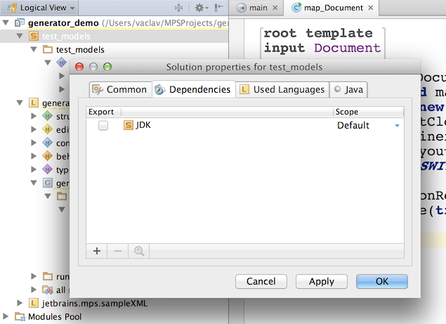Collapse the generator G node
This screenshot has height=324, width=446.
tap(34, 183)
